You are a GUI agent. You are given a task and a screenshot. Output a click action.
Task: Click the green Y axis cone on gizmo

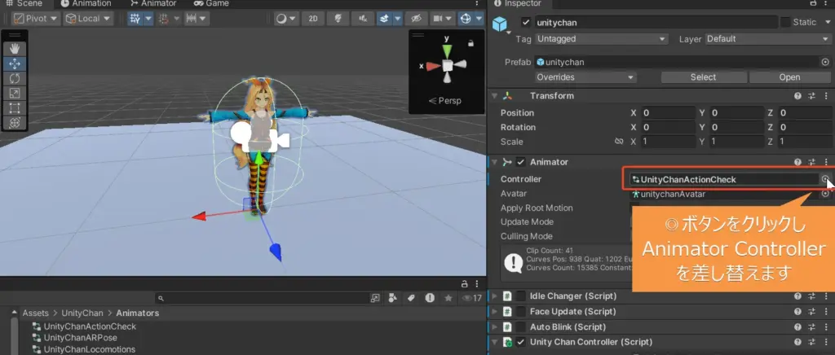[448, 50]
